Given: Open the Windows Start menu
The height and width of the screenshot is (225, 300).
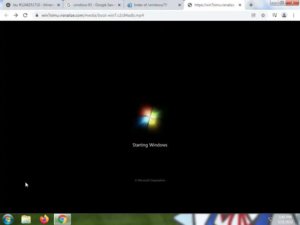Looking at the screenshot, I should tap(8, 219).
